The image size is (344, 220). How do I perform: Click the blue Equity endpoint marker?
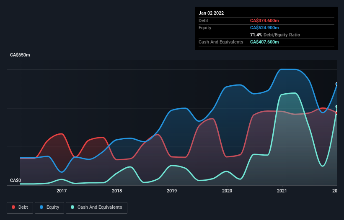click(337, 84)
